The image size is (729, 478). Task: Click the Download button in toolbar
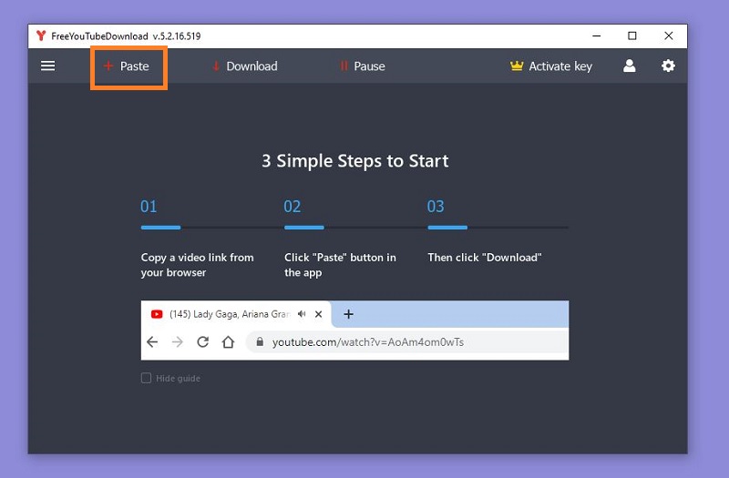(x=244, y=66)
